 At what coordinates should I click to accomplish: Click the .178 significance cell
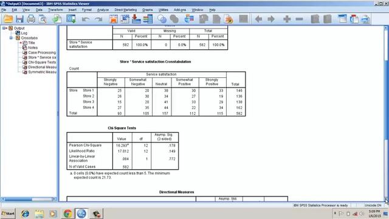tap(172, 145)
